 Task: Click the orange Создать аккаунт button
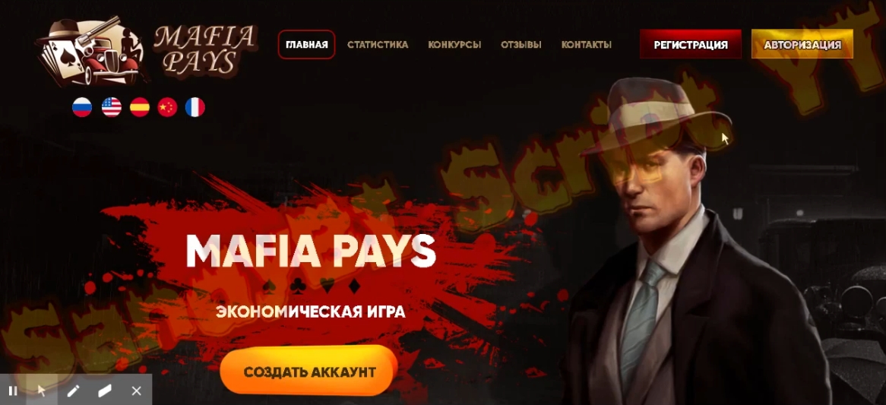(x=310, y=372)
